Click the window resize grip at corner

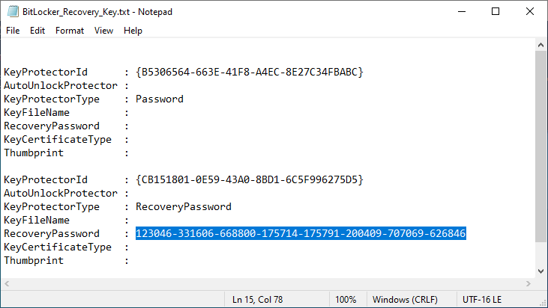click(543, 303)
